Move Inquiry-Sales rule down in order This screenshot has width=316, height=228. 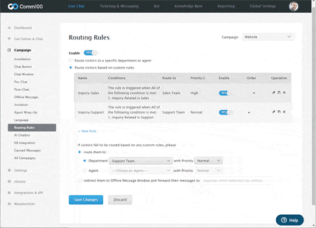click(x=254, y=93)
